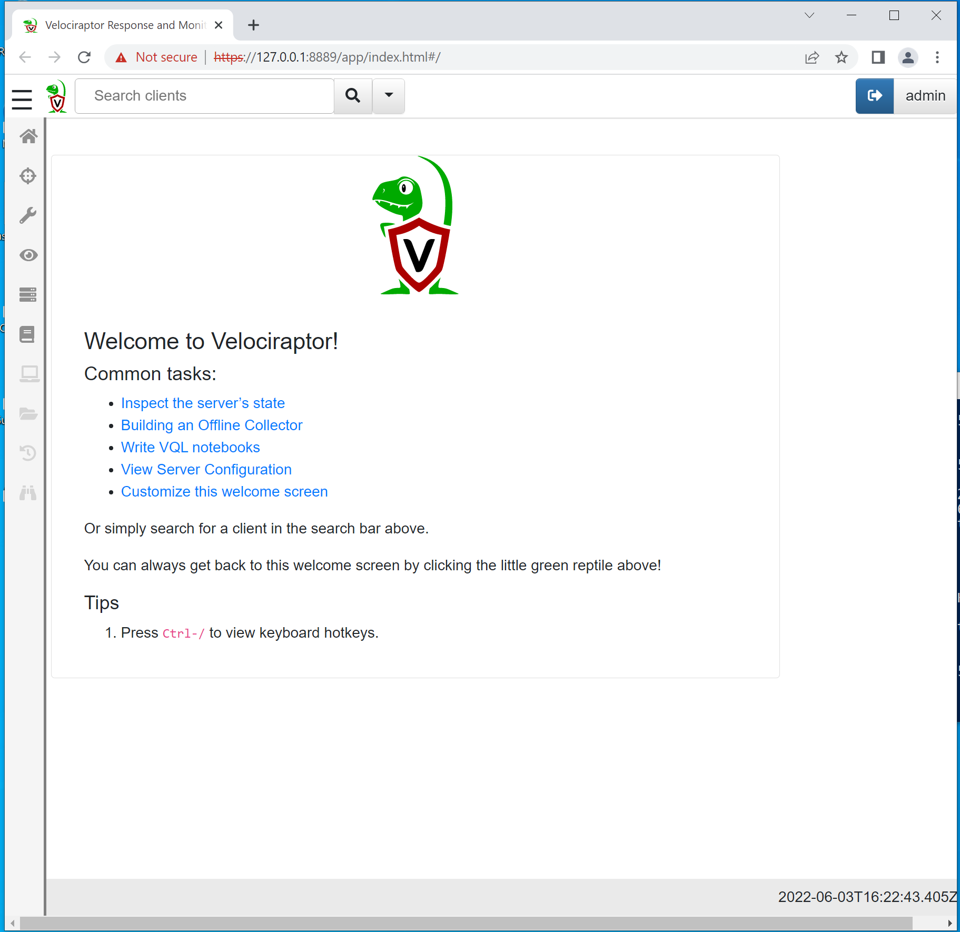The height and width of the screenshot is (932, 960).
Task: Click the browser Reload button
Action: (x=84, y=57)
